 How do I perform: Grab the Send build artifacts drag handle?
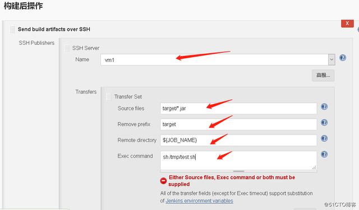tap(12, 29)
